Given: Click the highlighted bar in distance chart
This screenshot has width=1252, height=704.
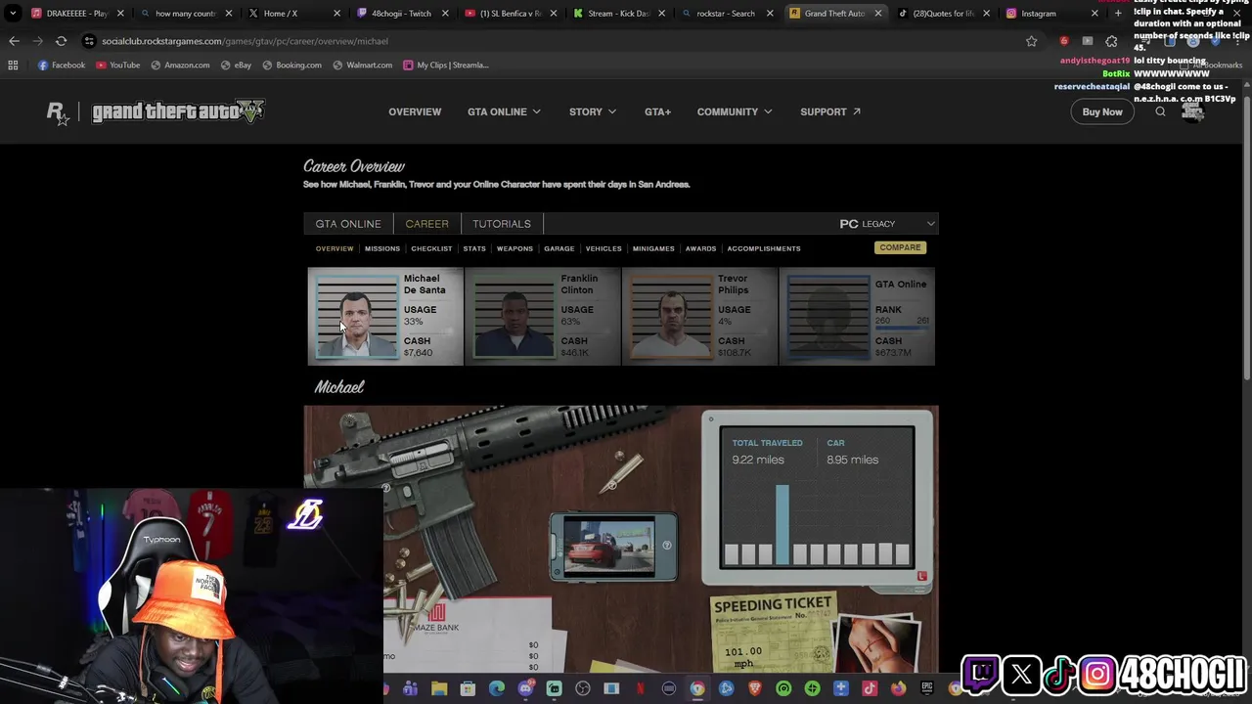Looking at the screenshot, I should [x=782, y=524].
